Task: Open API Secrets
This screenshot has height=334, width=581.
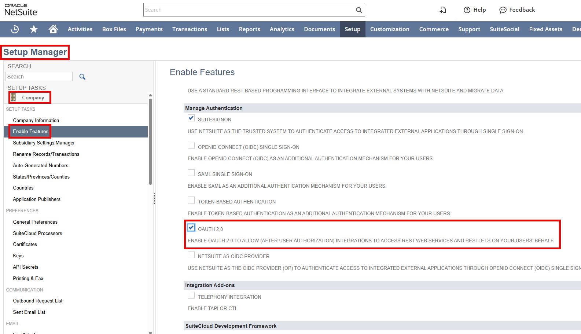Action: pyautogui.click(x=26, y=267)
